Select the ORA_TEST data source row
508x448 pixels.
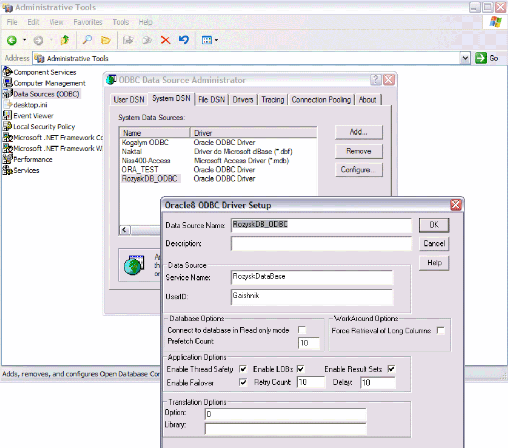(x=218, y=170)
